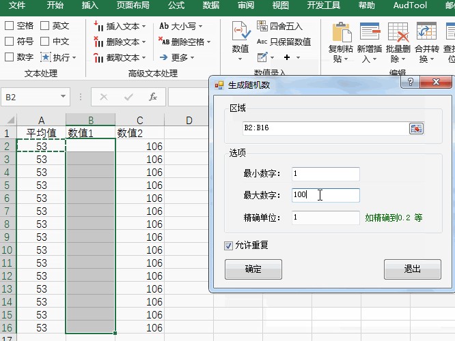Click the help question mark in dialog
This screenshot has height=341, width=455.
[x=411, y=82]
